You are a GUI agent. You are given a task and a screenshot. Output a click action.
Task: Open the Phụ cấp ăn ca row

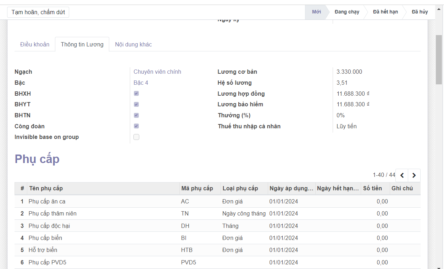[47, 202]
